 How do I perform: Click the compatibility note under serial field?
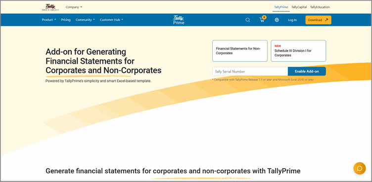(x=263, y=80)
